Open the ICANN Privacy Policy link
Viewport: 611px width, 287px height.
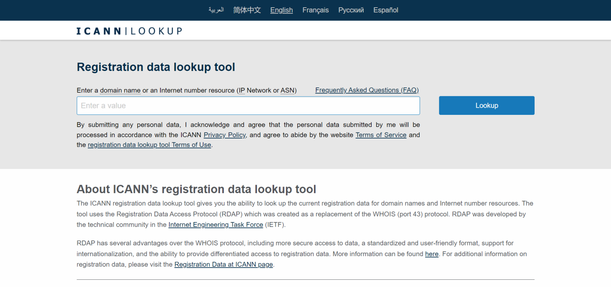[225, 135]
